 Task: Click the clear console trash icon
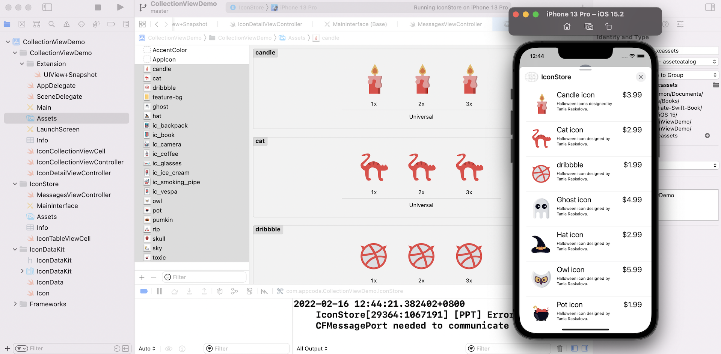tap(560, 348)
